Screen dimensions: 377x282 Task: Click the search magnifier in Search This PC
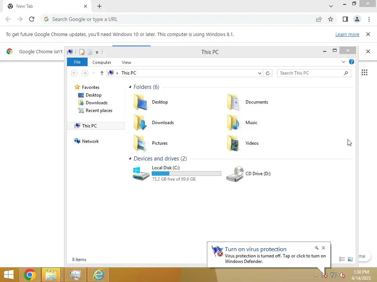346,73
